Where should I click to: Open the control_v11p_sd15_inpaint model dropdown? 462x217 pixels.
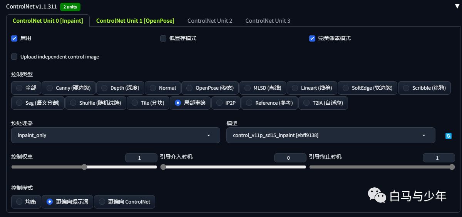[331, 135]
